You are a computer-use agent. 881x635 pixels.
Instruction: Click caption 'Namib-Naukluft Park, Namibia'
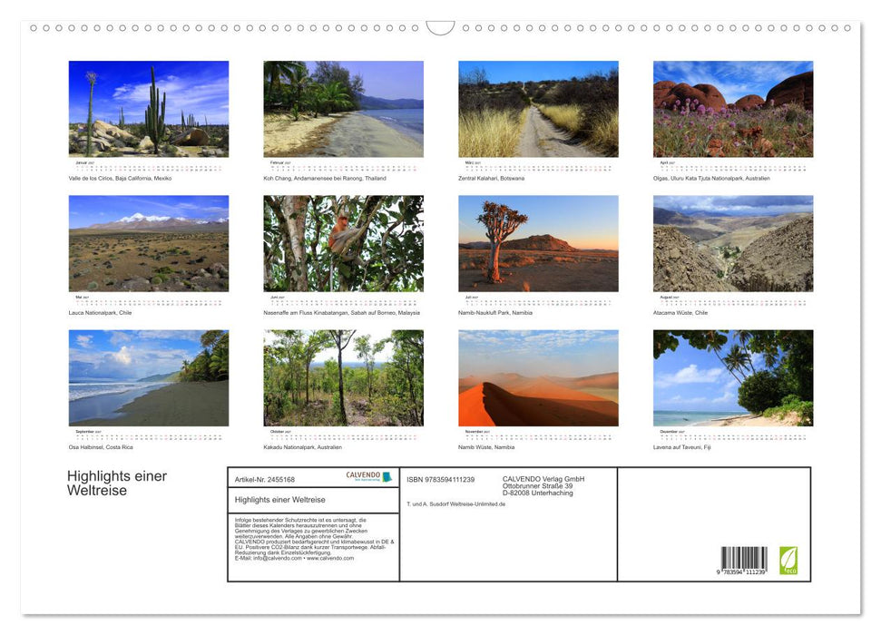pyautogui.click(x=495, y=312)
